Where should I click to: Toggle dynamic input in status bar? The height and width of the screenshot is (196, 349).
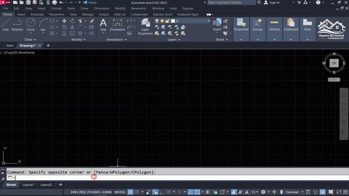155,192
